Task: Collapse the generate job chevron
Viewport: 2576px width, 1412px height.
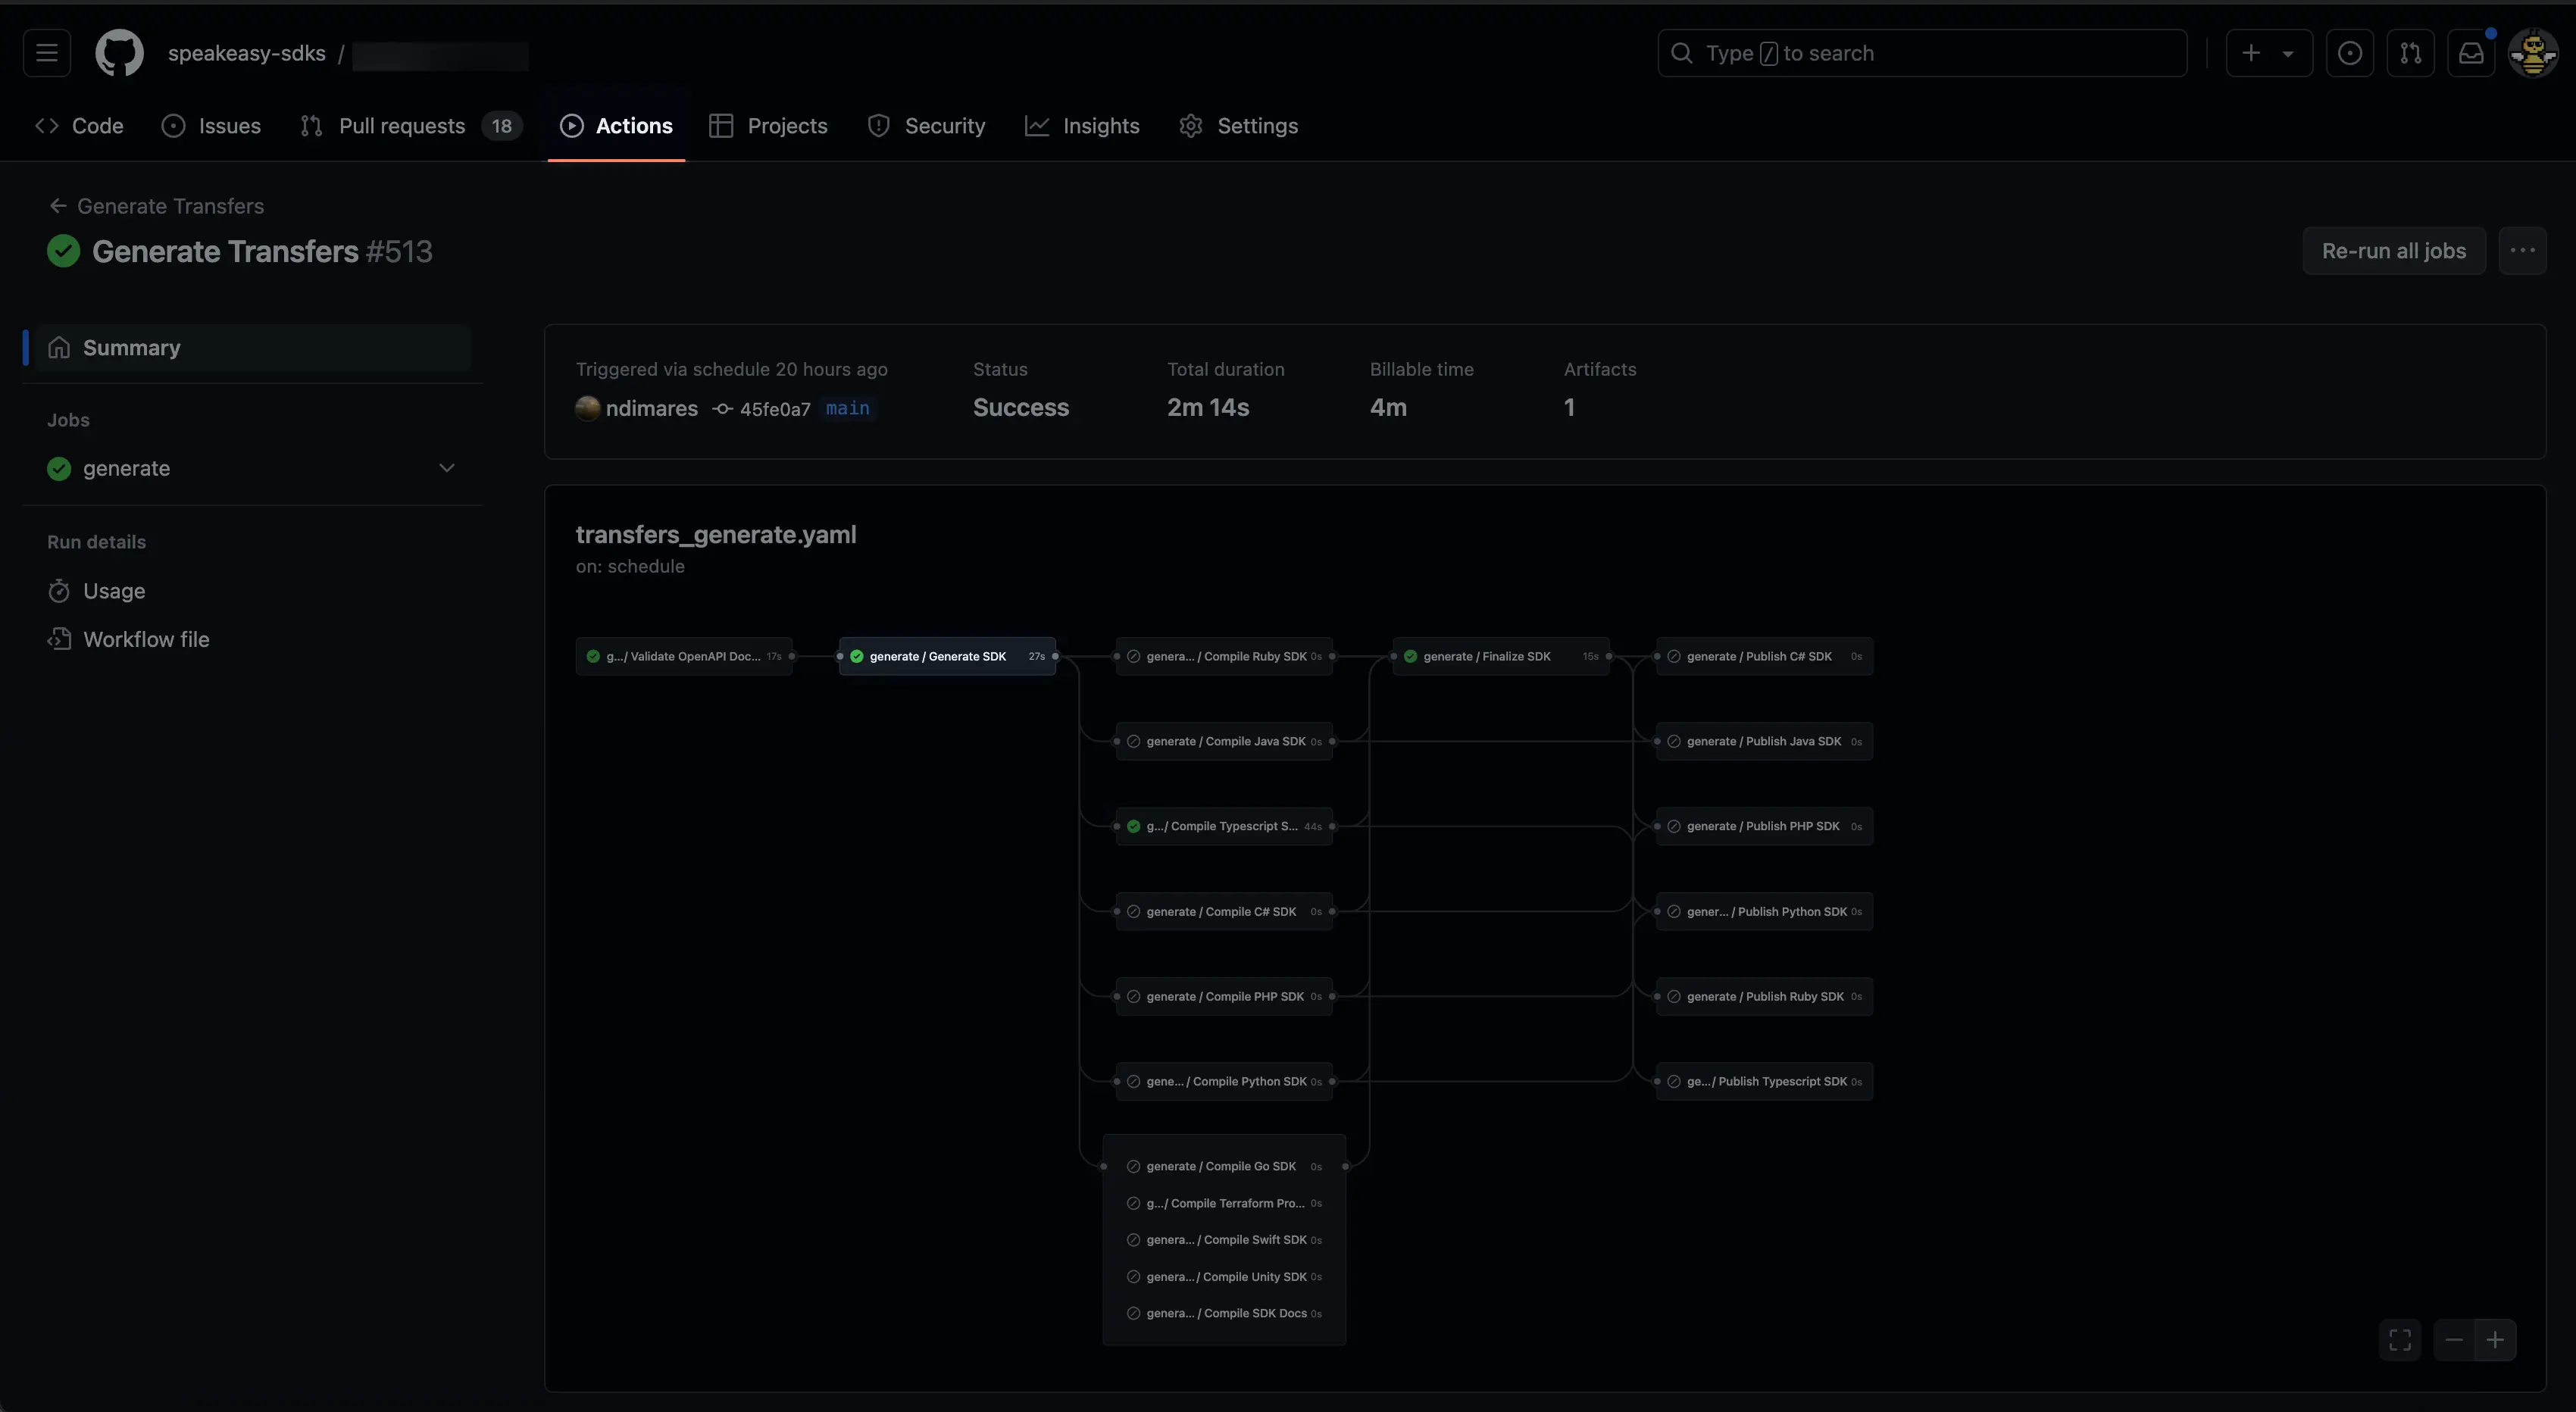Action: 446,467
